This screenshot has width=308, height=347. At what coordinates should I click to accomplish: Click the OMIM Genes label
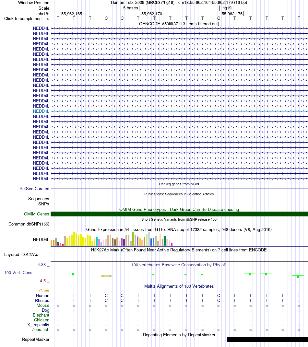click(x=37, y=214)
